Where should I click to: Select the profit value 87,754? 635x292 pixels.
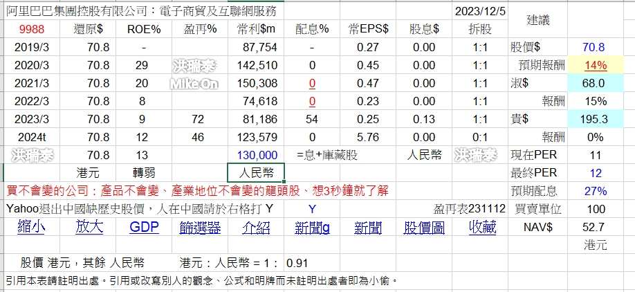coord(260,47)
